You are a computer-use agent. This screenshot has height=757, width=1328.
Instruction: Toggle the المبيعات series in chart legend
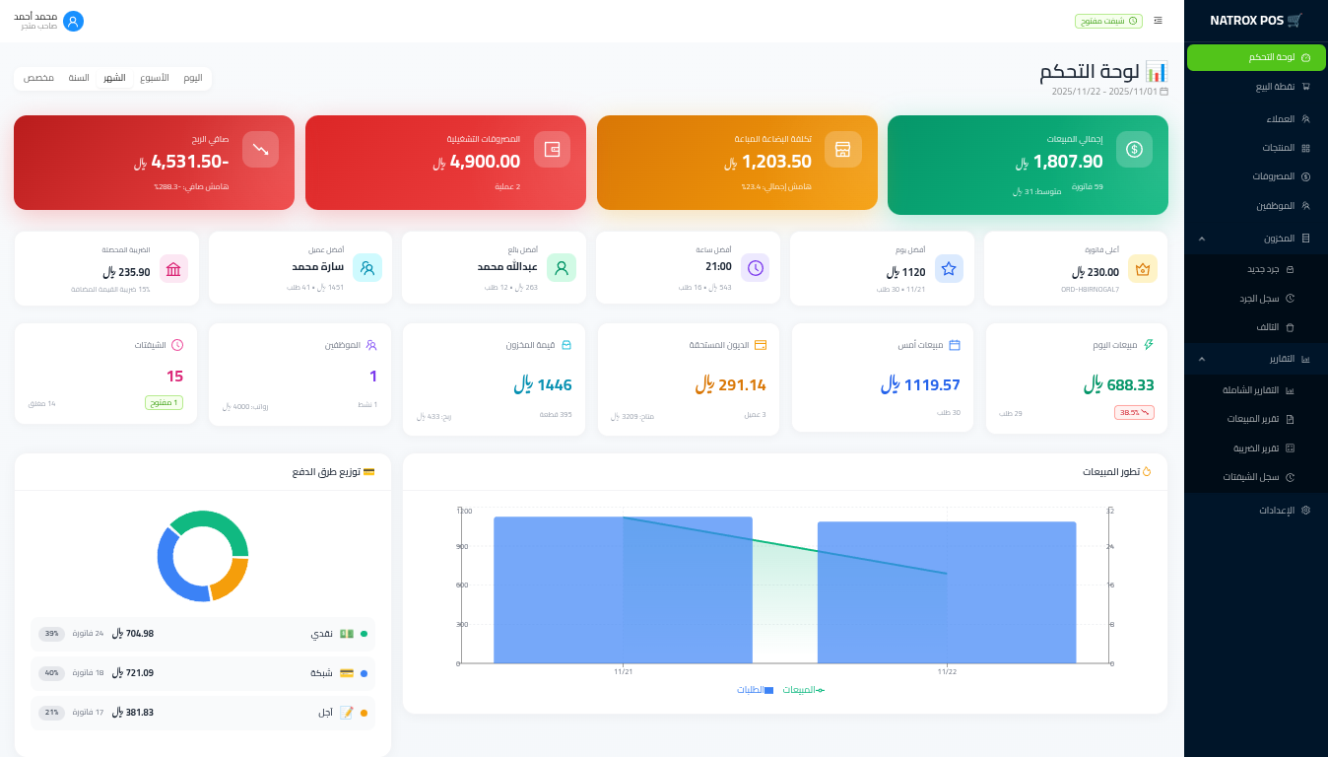tap(803, 690)
